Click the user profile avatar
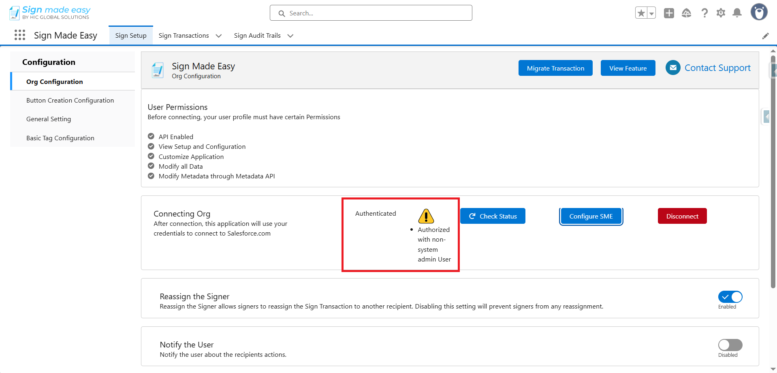Screen dimensions: 777x373 click(759, 12)
